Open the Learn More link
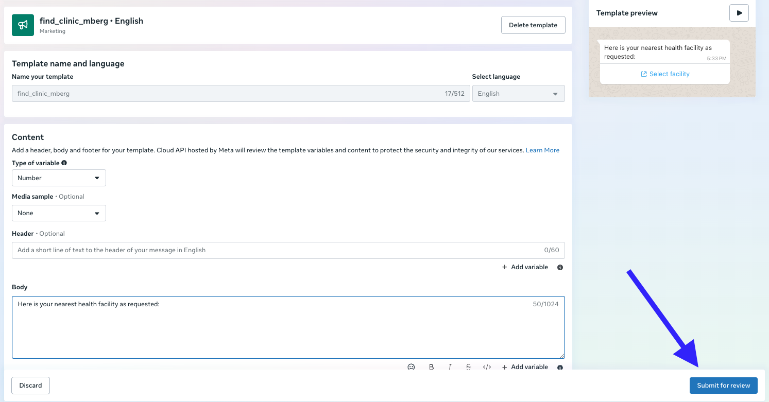This screenshot has width=769, height=402. click(542, 150)
